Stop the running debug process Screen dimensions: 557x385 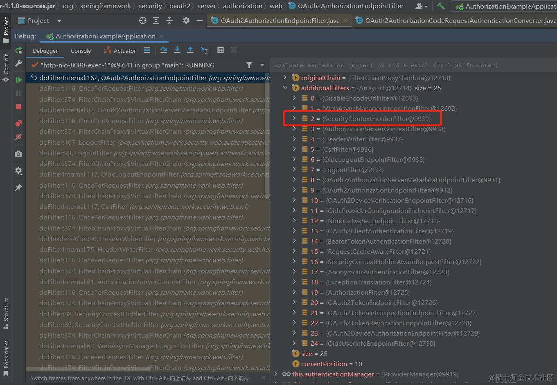[x=18, y=107]
